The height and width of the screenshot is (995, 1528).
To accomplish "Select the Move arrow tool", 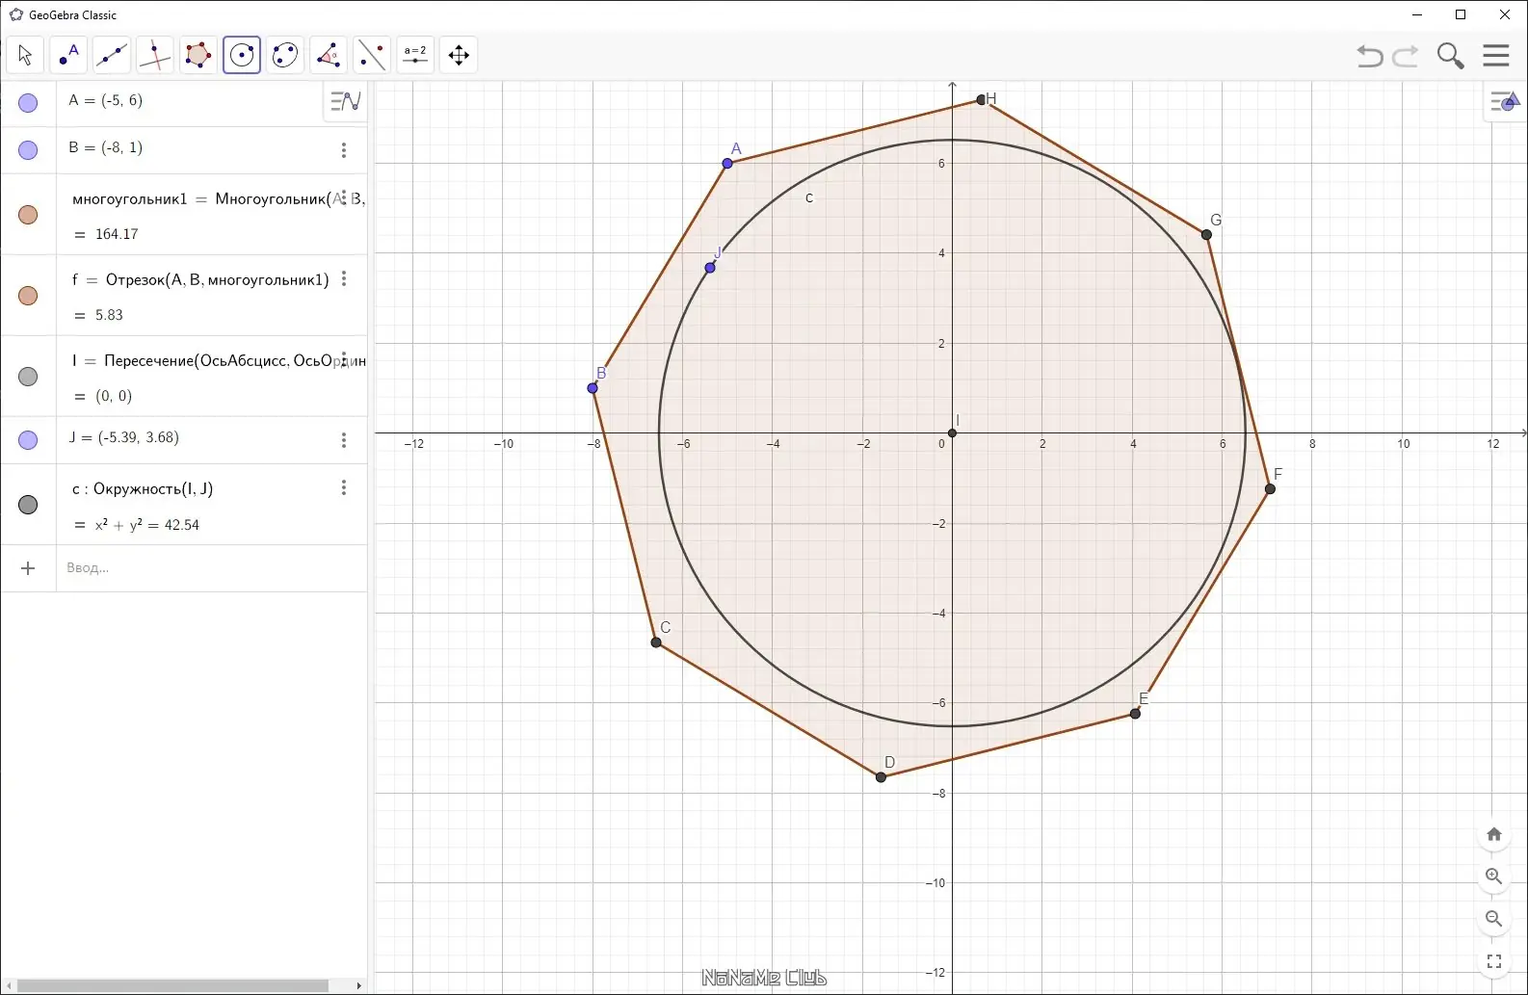I will (25, 55).
